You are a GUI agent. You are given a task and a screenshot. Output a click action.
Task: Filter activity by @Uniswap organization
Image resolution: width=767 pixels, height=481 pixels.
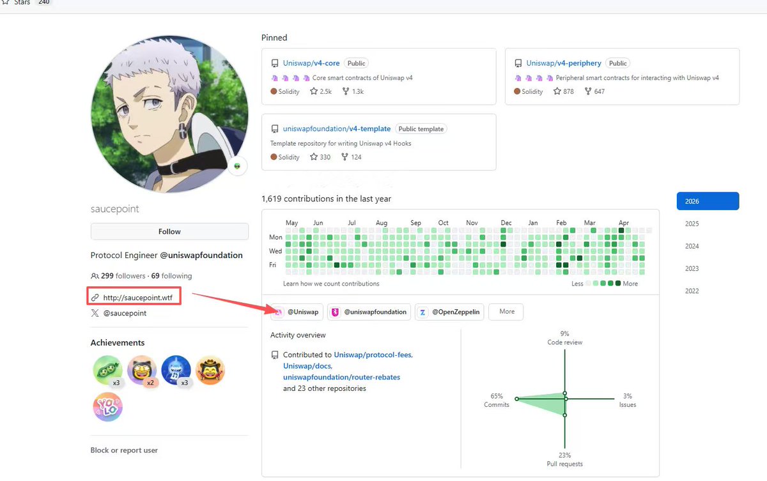(x=297, y=312)
